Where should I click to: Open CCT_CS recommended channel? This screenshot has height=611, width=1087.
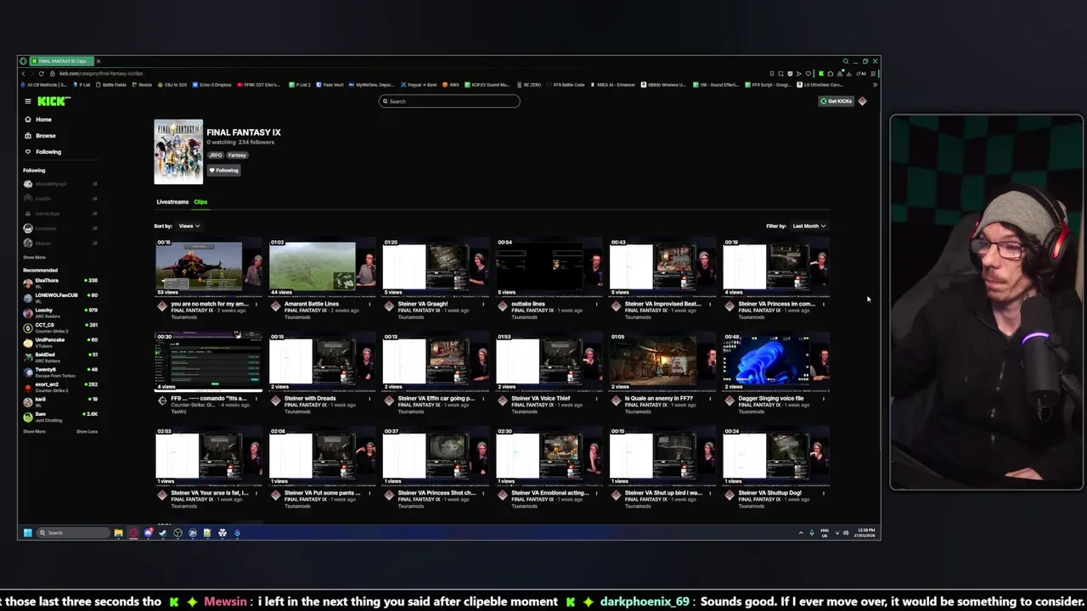(x=59, y=327)
